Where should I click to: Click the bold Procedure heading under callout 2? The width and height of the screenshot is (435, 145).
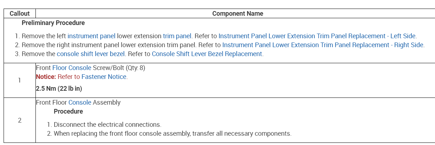tap(68, 111)
